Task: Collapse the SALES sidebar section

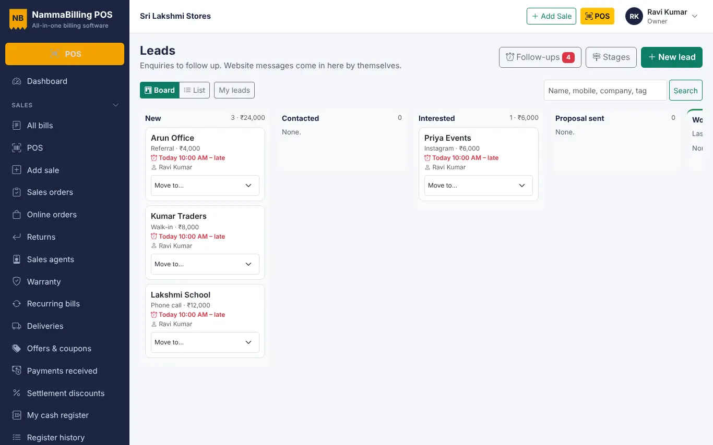Action: pos(116,105)
